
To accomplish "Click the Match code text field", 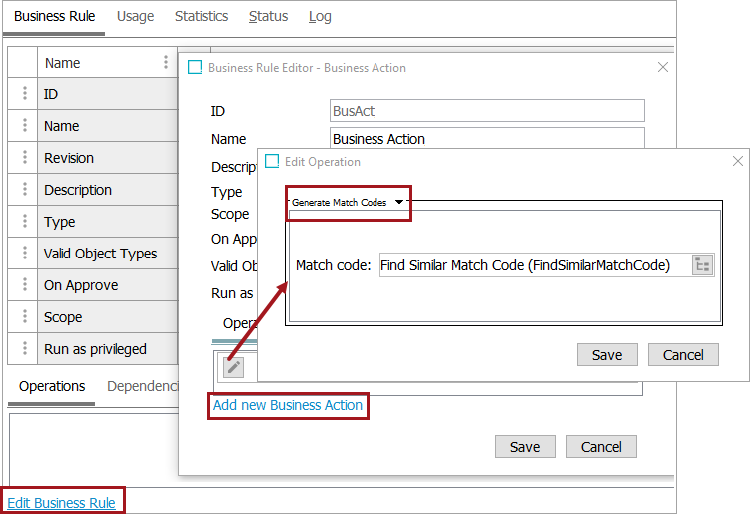I will pos(534,265).
